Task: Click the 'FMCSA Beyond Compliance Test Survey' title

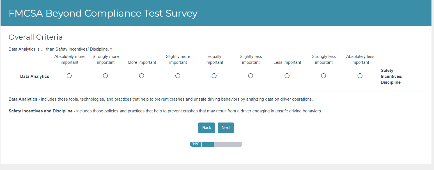Action: tap(103, 13)
